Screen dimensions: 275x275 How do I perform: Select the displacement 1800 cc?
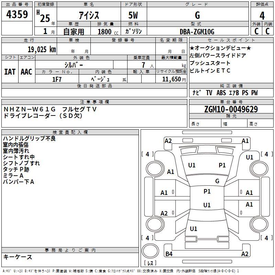pyautogui.click(x=108, y=32)
